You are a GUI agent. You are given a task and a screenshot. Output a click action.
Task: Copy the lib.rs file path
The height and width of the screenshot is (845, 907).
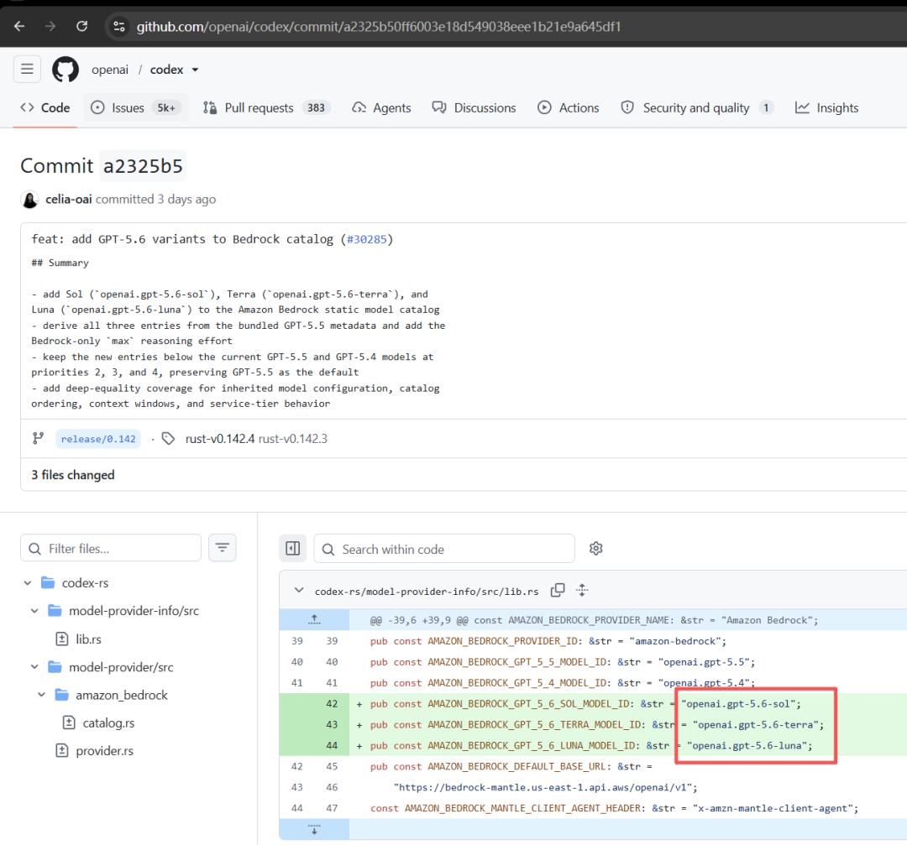point(558,590)
